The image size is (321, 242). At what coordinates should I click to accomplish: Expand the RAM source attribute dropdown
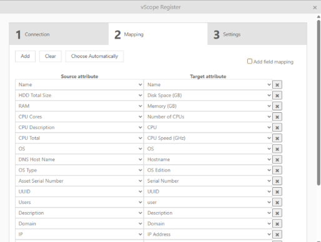coord(79,106)
